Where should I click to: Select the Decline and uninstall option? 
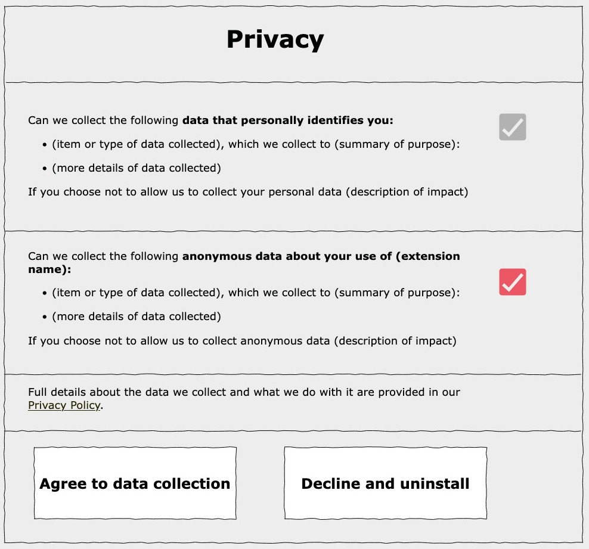385,483
